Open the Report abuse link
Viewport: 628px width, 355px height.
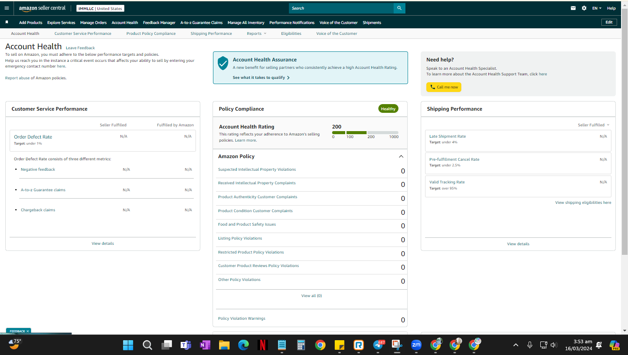click(x=17, y=78)
